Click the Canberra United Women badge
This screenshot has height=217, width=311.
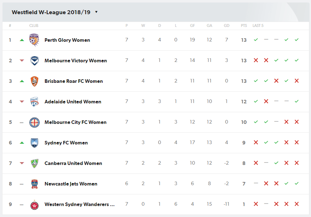point(35,164)
